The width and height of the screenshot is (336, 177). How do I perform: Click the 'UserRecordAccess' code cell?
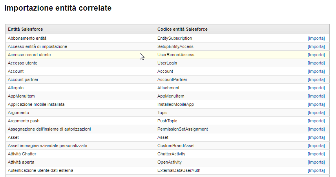pos(176,55)
